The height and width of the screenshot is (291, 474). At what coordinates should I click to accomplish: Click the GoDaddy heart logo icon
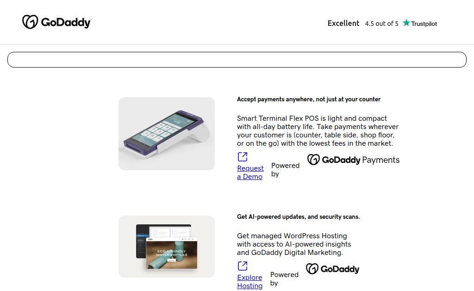point(30,22)
